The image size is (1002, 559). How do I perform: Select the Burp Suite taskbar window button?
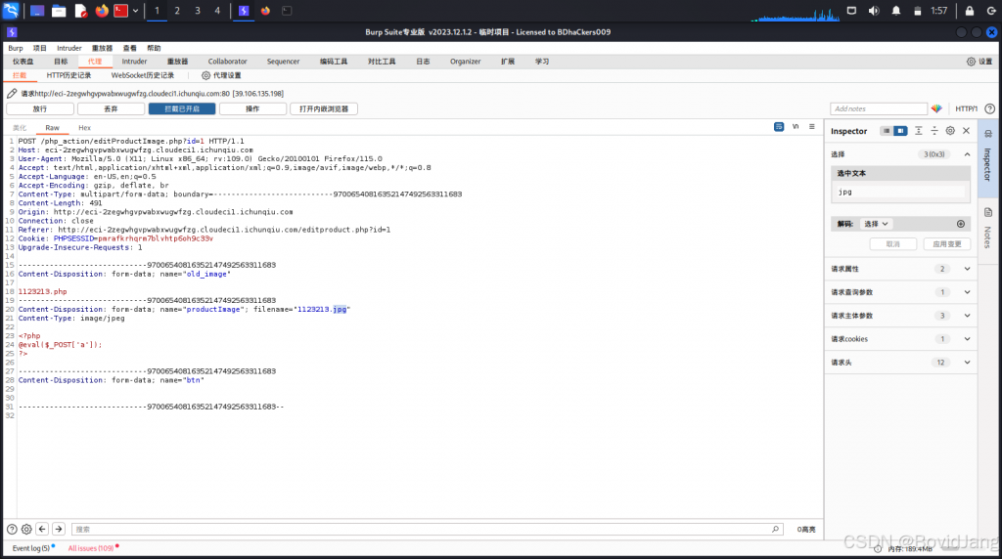(x=244, y=11)
